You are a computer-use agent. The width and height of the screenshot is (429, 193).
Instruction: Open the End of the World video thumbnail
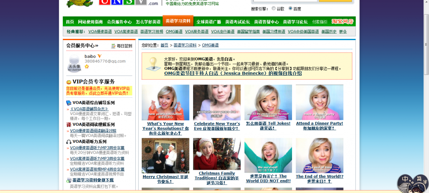pos(320,155)
